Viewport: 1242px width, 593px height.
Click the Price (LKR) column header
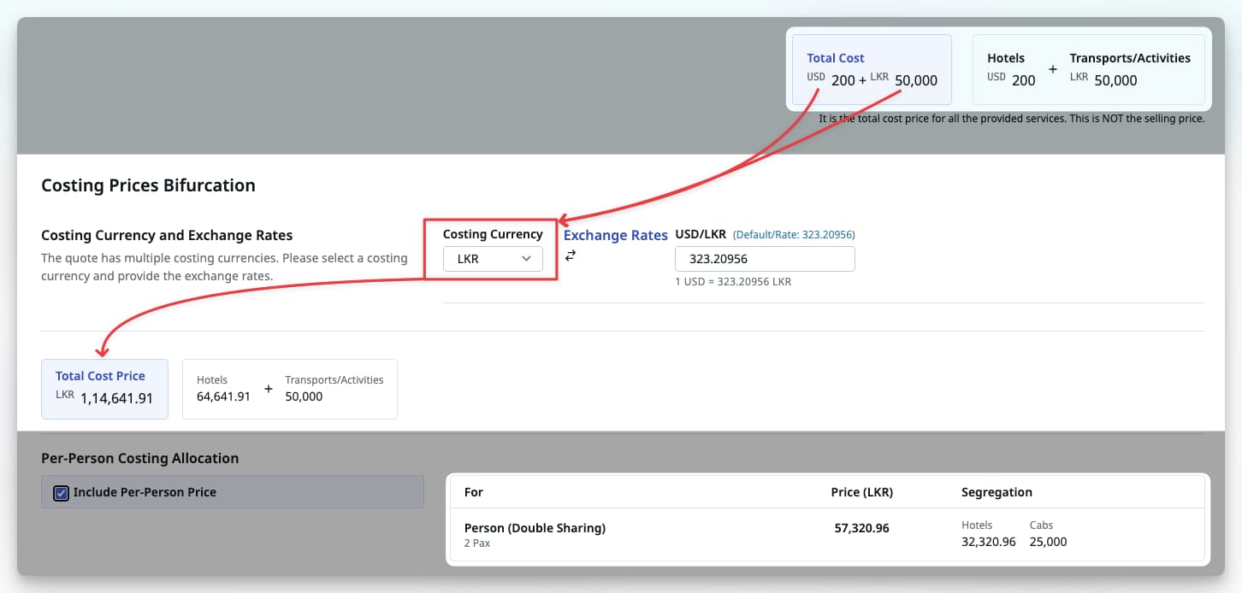click(x=861, y=491)
